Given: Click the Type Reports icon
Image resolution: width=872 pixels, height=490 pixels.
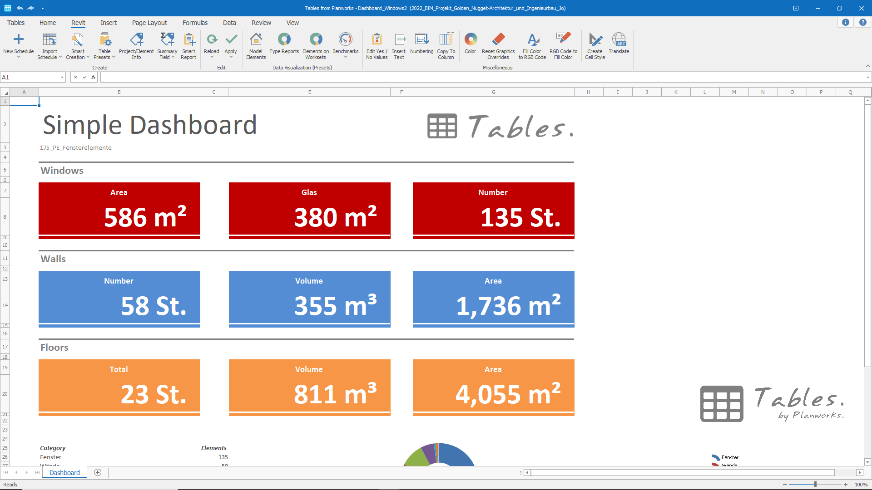Looking at the screenshot, I should click(x=284, y=39).
